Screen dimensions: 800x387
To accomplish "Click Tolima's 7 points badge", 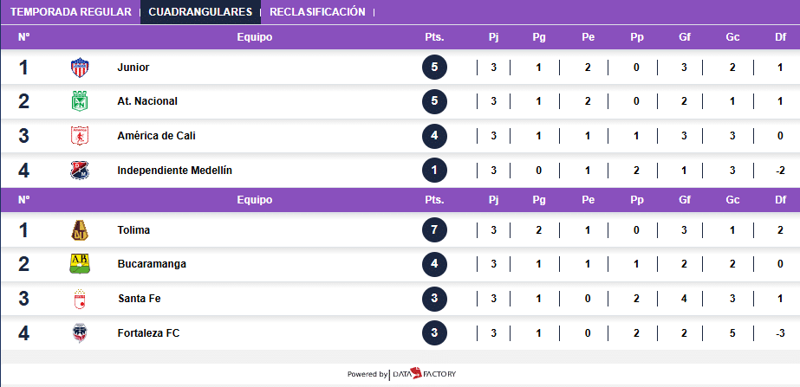I will 434,230.
